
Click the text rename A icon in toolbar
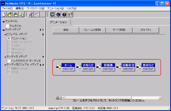point(37,14)
